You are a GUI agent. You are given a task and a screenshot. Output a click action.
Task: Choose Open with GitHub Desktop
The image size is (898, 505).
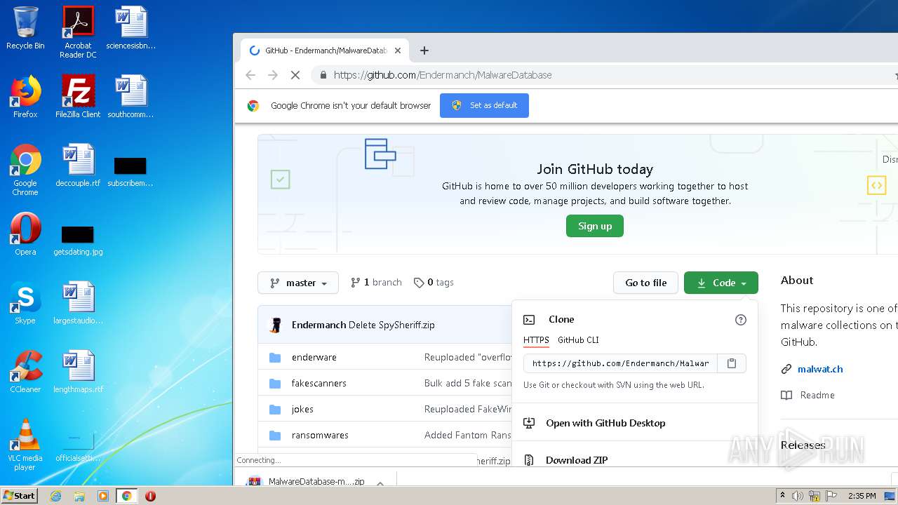605,423
